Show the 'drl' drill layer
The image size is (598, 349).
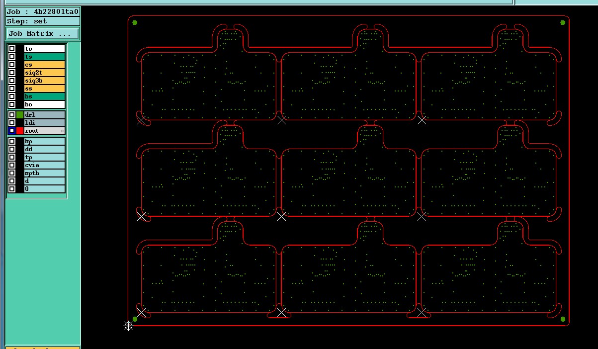tap(45, 115)
